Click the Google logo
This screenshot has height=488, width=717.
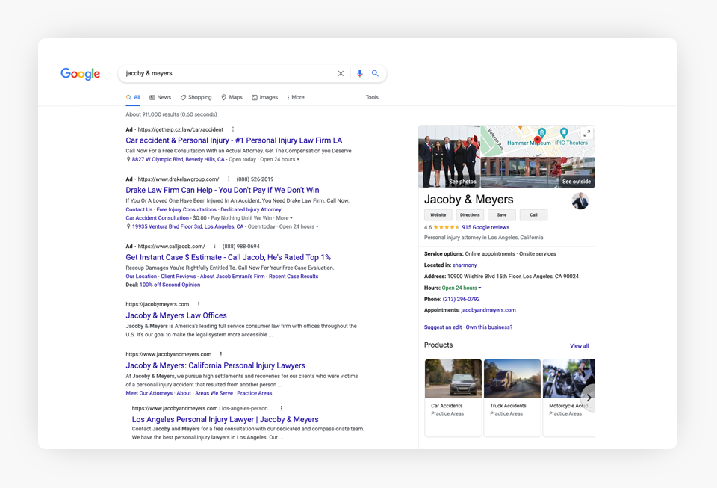click(81, 74)
